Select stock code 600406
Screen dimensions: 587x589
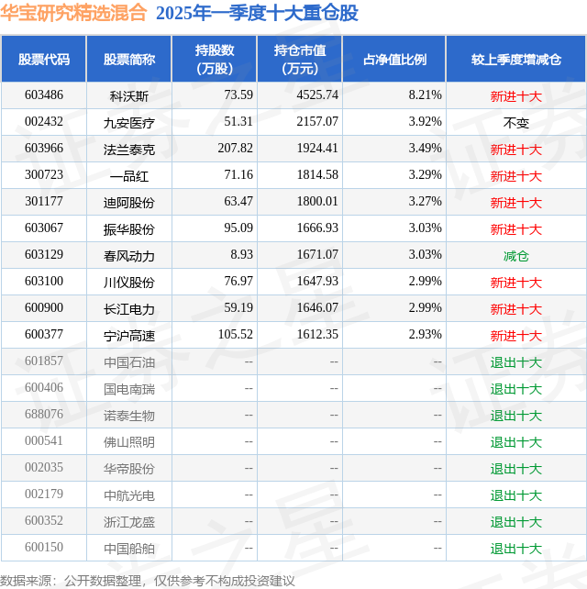[44, 388]
